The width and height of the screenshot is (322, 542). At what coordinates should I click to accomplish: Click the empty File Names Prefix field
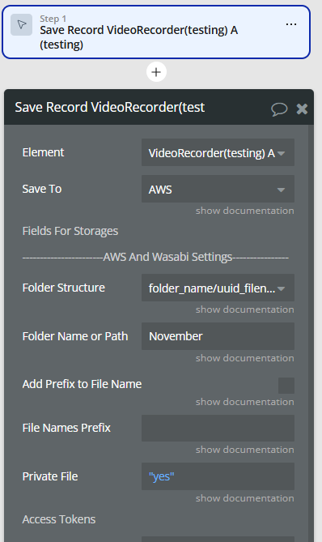coord(218,429)
